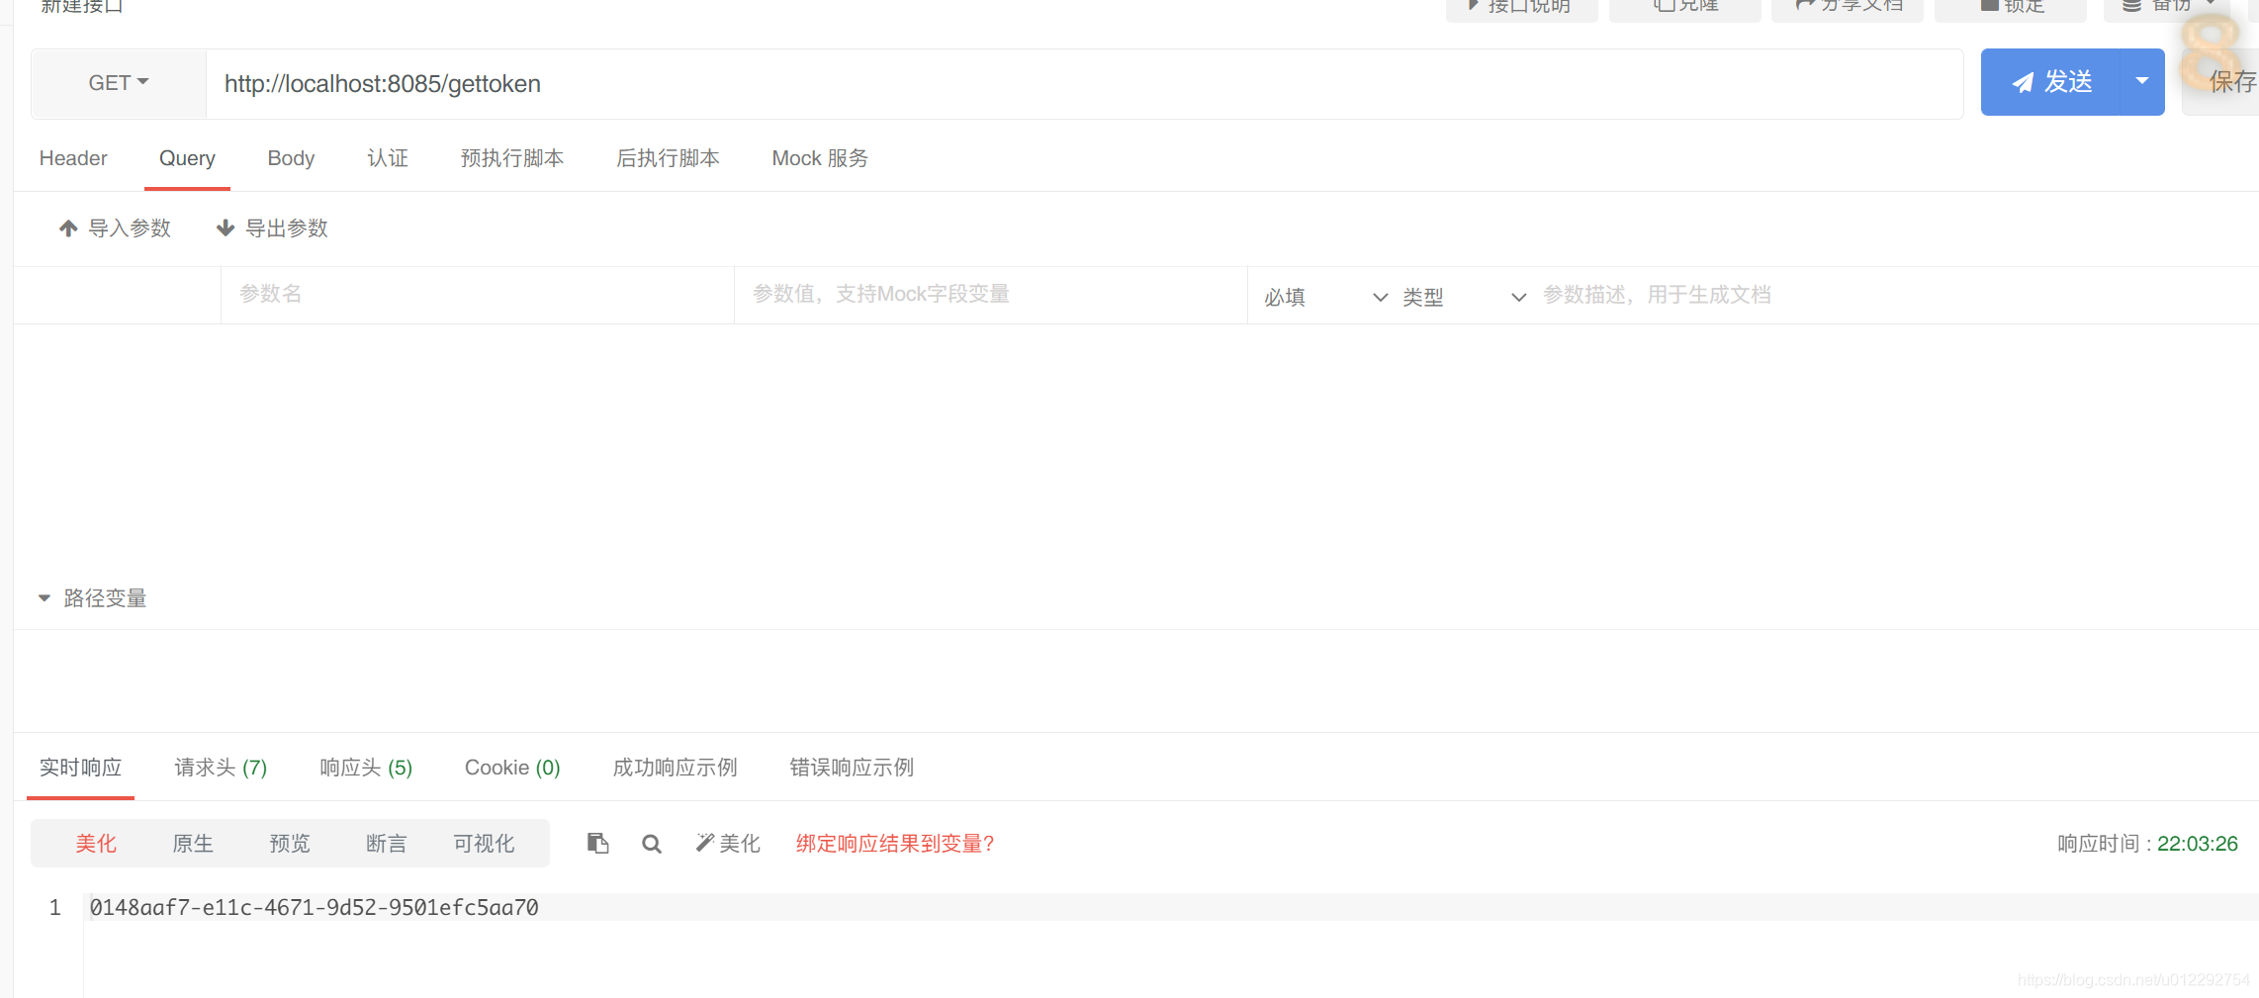Open the search in response icon
Viewport: 2259px width, 998px height.
coord(651,843)
